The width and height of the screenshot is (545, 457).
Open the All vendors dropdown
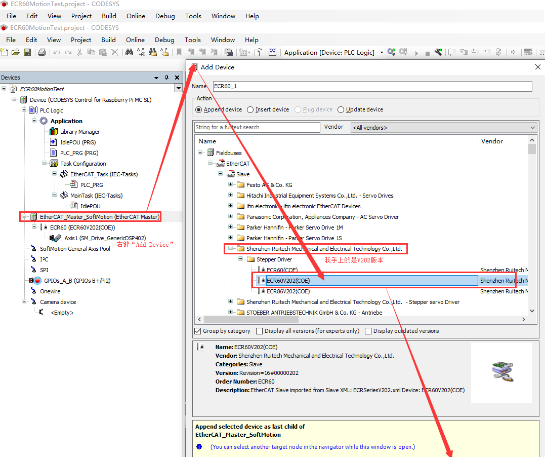pyautogui.click(x=444, y=127)
